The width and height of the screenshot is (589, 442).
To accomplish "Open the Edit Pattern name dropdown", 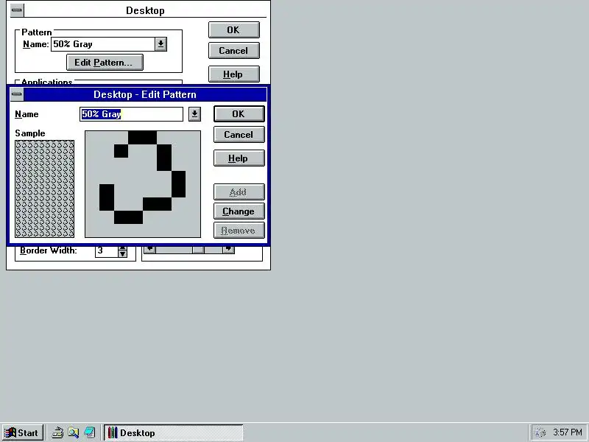I will [194, 114].
